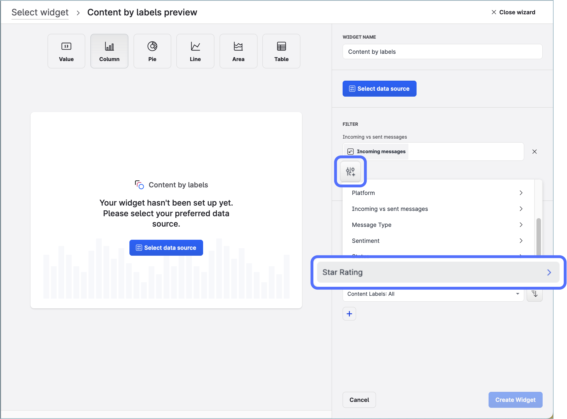Select the Column chart type
Screen dimensions: 567x419
pos(109,51)
